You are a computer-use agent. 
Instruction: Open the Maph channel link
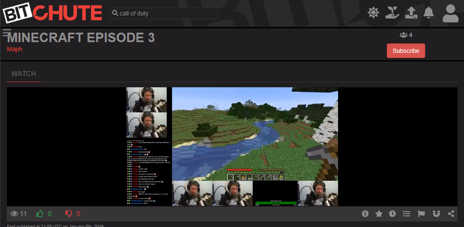point(15,49)
